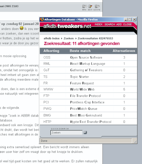Image resolution: width=142 pixels, height=164 pixels.
Task: Open SEARCH in the afkdb top menu
Action: [x=110, y=24]
